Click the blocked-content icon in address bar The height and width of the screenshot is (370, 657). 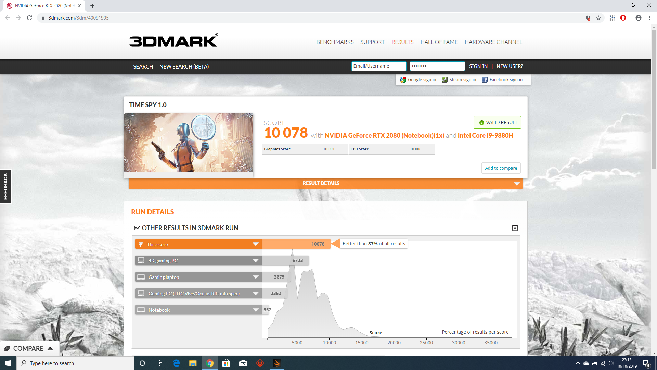588,18
